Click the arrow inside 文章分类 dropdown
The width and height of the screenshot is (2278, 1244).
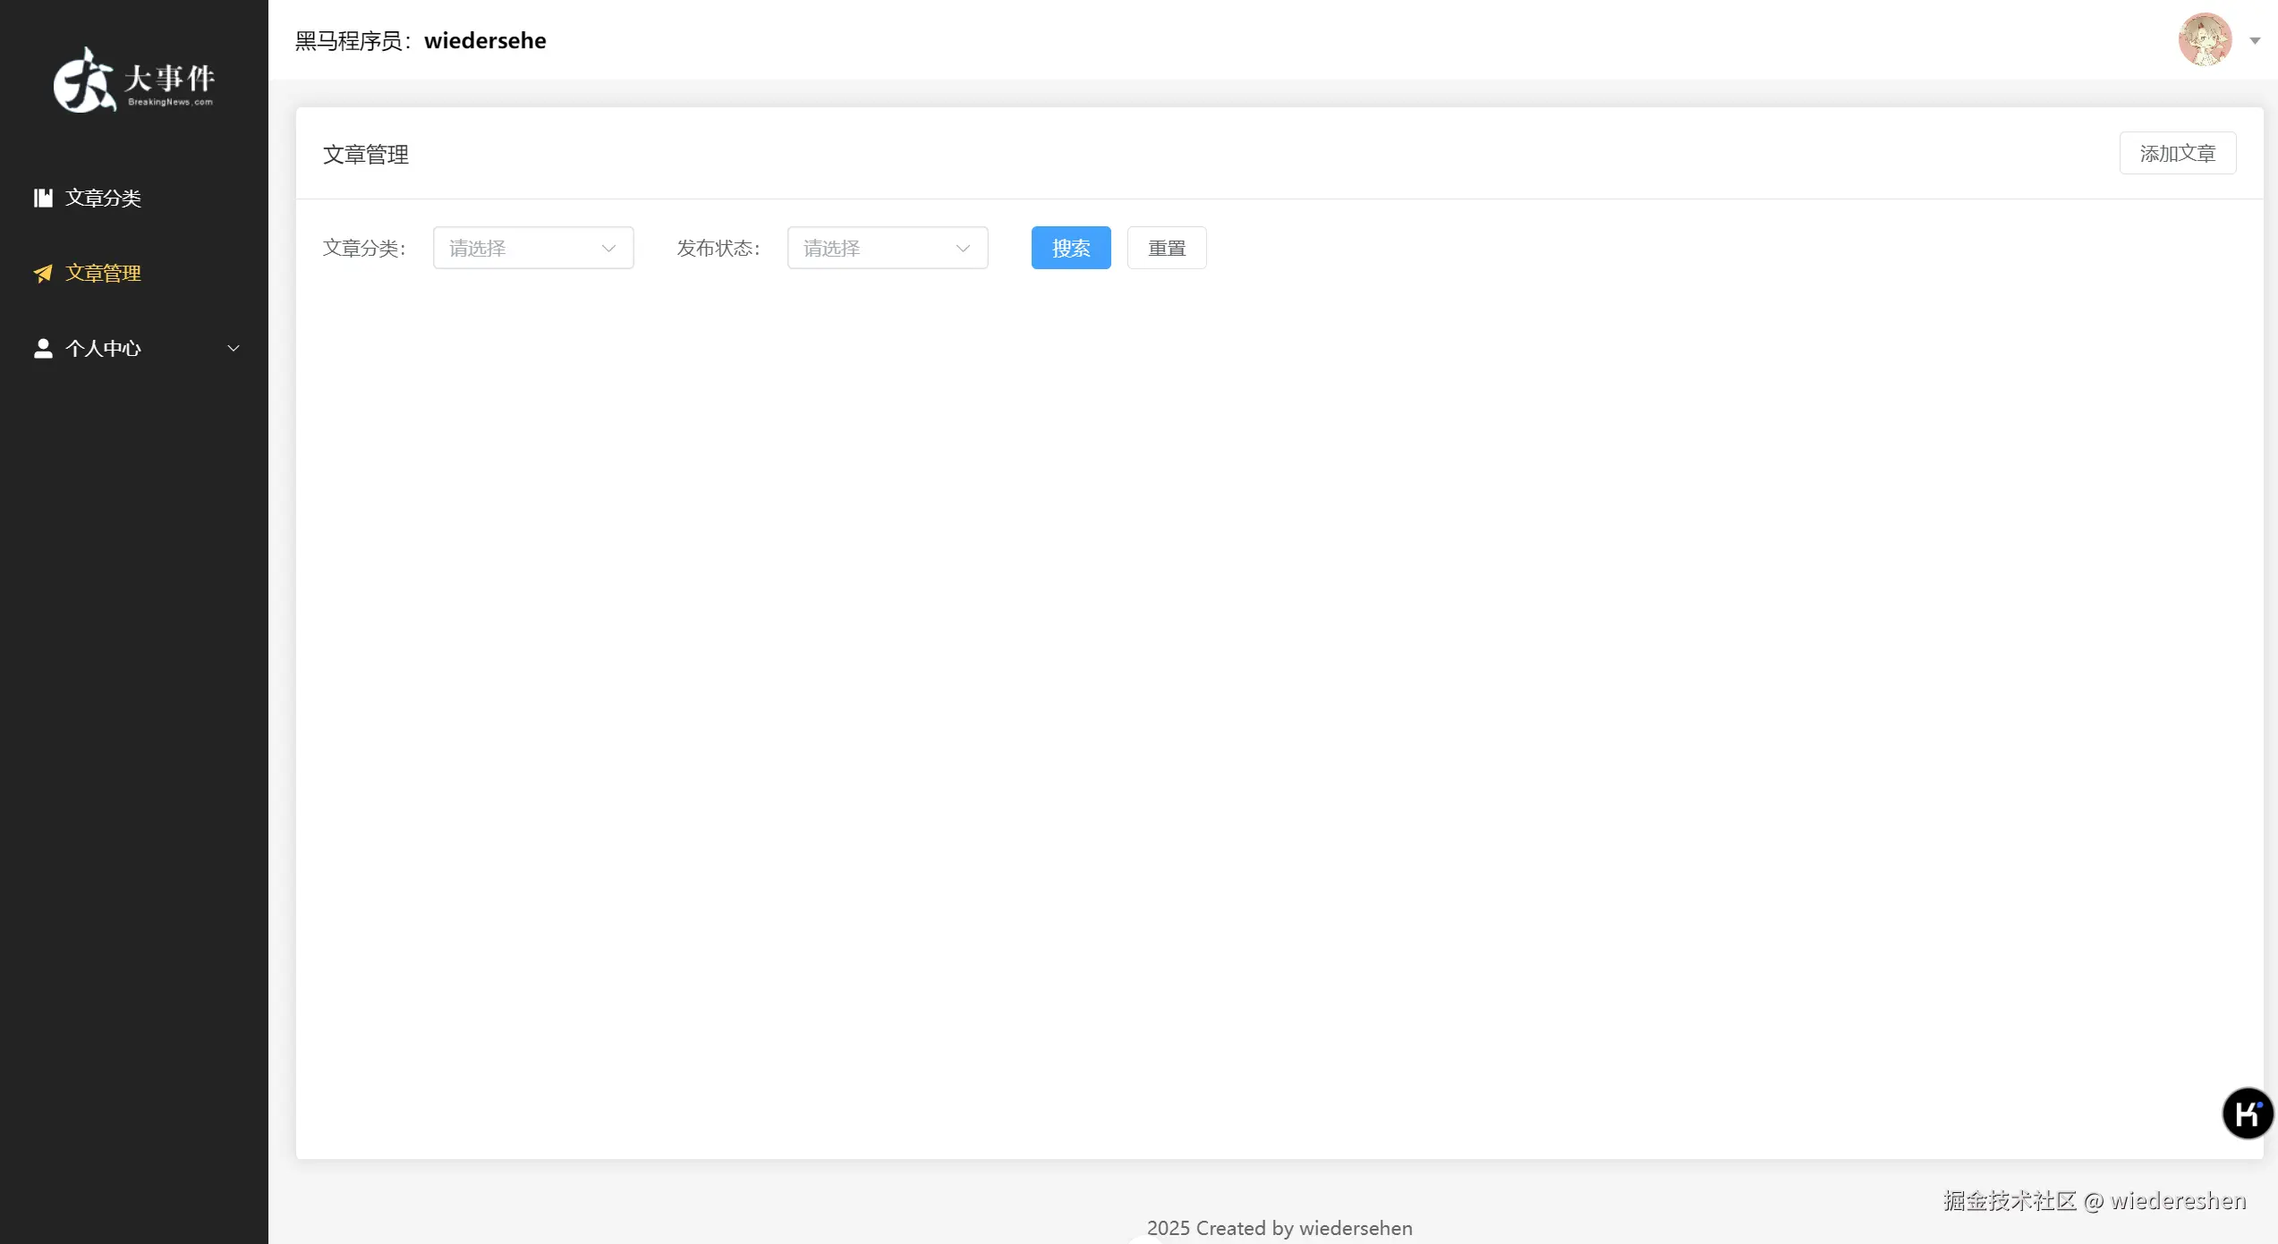tap(608, 248)
